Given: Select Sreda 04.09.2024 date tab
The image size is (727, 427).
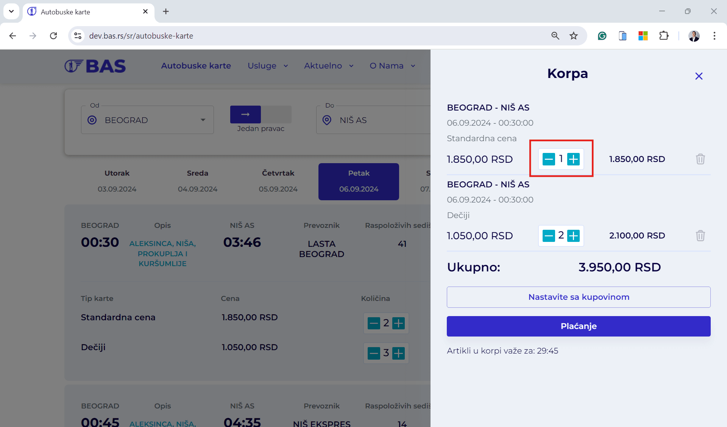Looking at the screenshot, I should coord(198,181).
